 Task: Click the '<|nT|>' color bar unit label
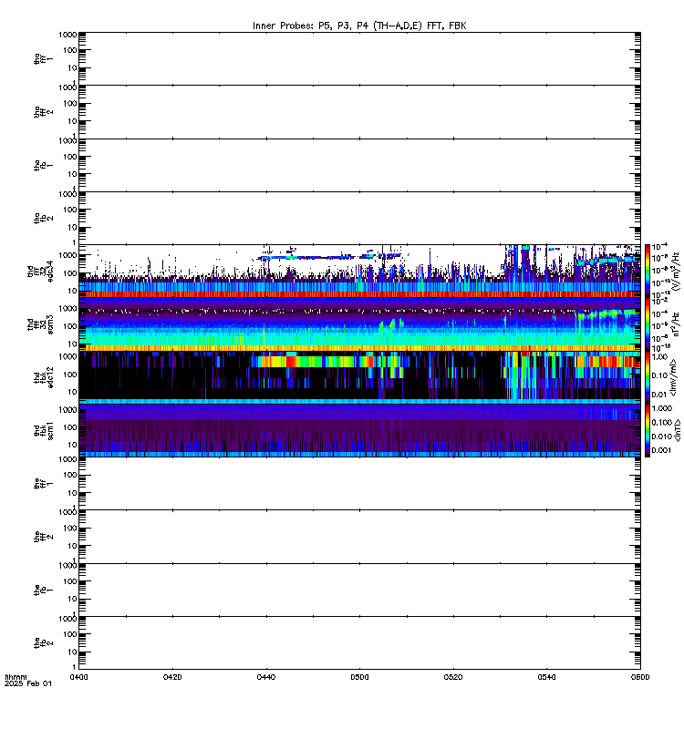click(677, 430)
